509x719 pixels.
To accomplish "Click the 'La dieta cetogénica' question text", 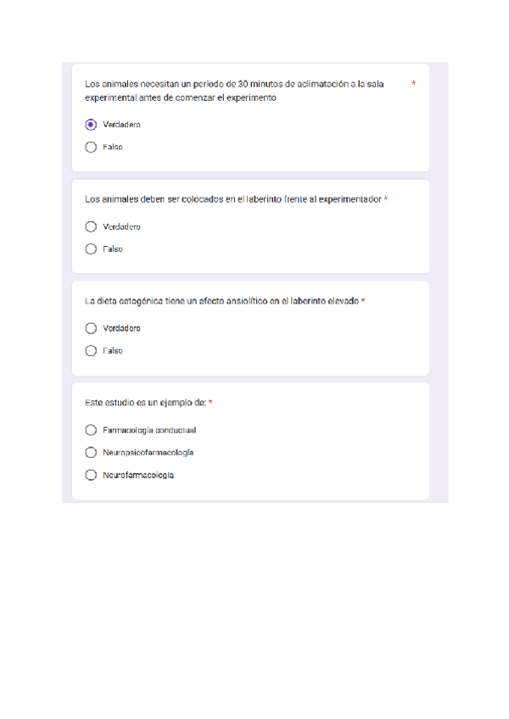I will pos(221,301).
